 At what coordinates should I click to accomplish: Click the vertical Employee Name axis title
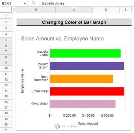click(22, 81)
